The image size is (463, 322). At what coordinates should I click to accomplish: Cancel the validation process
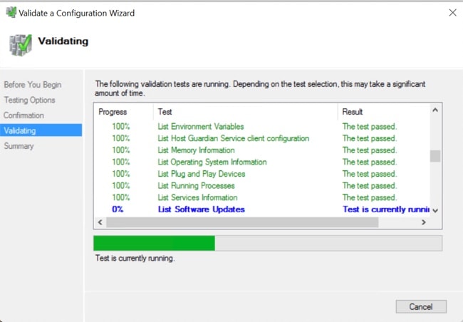pyautogui.click(x=421, y=306)
